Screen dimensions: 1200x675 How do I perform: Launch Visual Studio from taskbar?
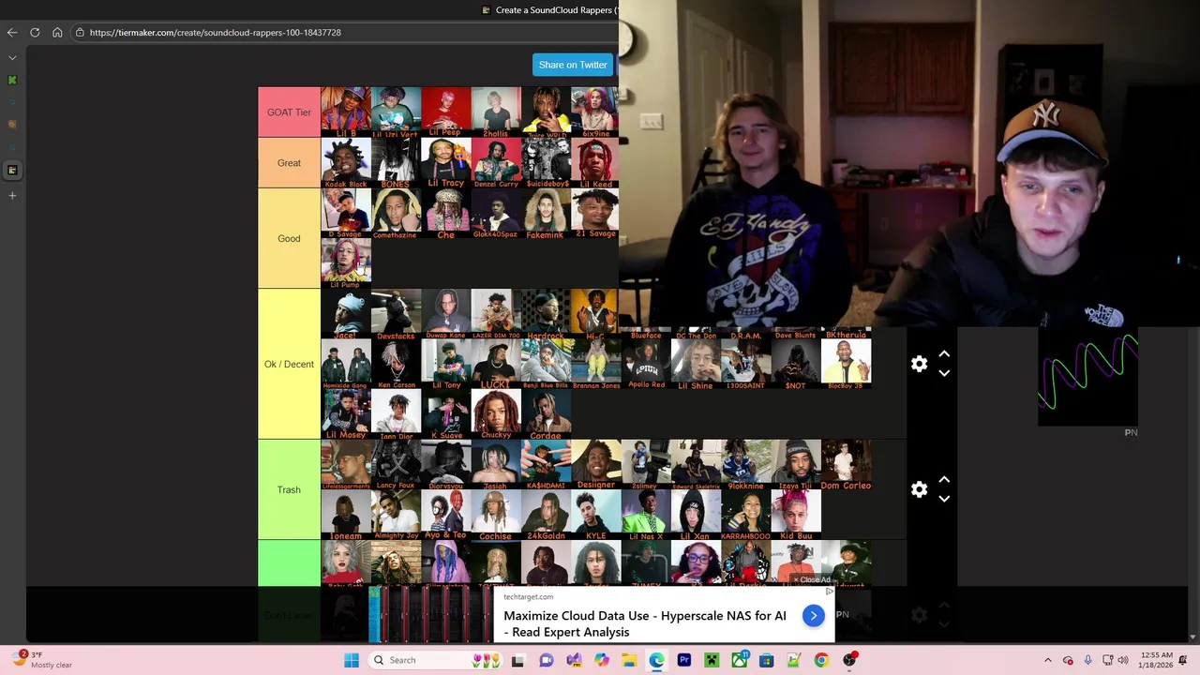click(x=574, y=660)
